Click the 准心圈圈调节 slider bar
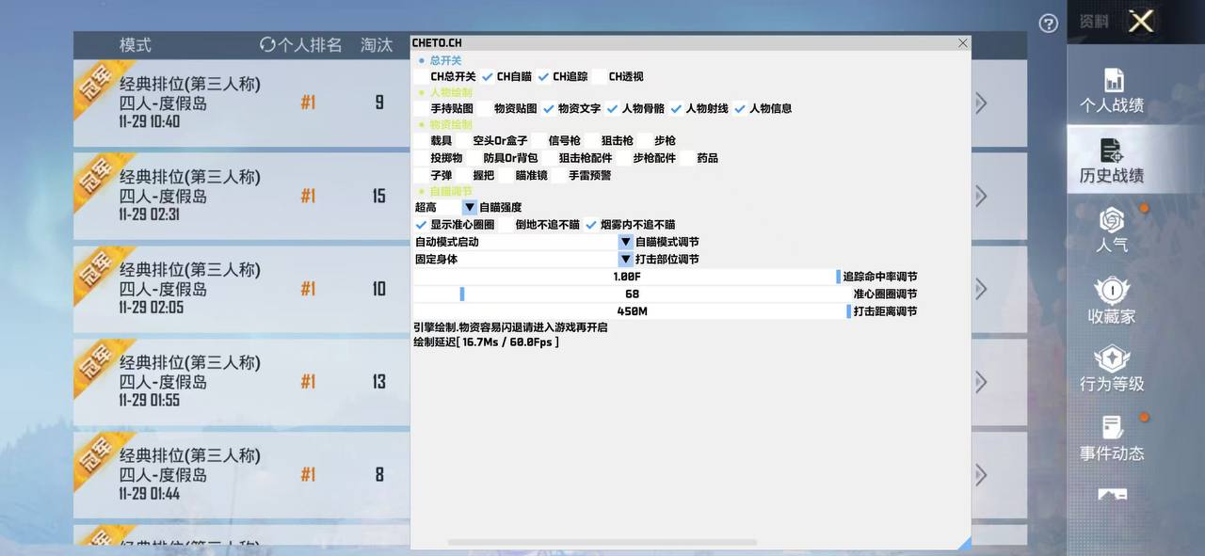1205x556 pixels. click(x=631, y=294)
